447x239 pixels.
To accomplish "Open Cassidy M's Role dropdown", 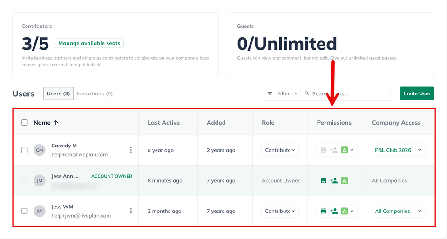I will 280,150.
